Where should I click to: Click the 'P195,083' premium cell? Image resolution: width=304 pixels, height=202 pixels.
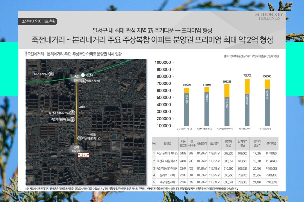point(271,168)
